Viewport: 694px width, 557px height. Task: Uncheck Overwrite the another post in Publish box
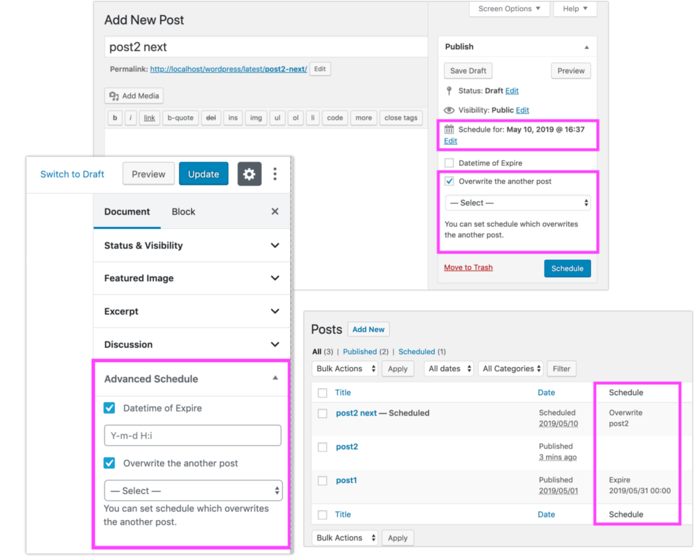point(449,181)
